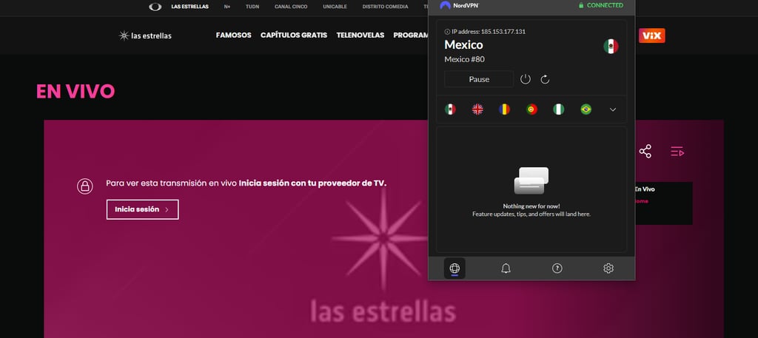Screen dimensions: 758x338
Task: Select the Mexico flag in the quick-connect row
Action: pos(450,109)
